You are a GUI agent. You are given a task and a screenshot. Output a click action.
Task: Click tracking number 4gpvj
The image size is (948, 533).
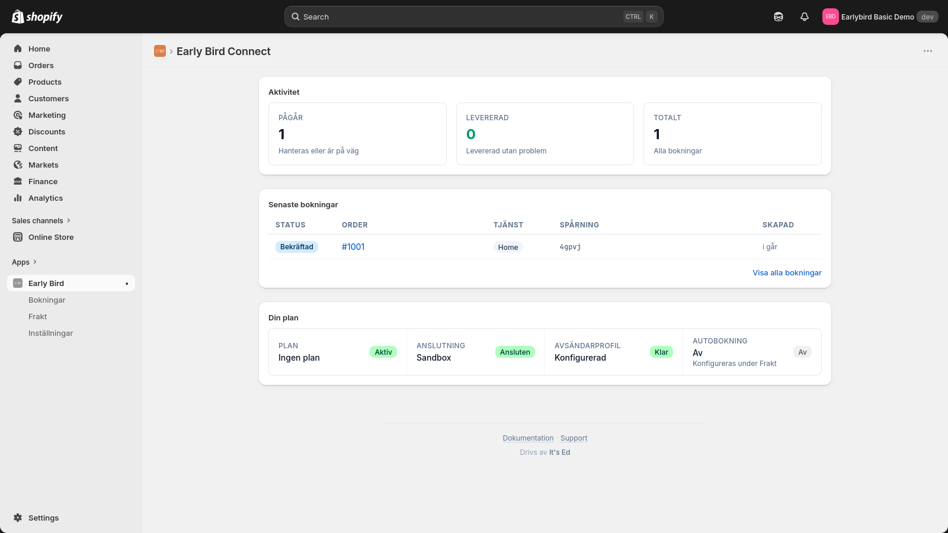[570, 247]
